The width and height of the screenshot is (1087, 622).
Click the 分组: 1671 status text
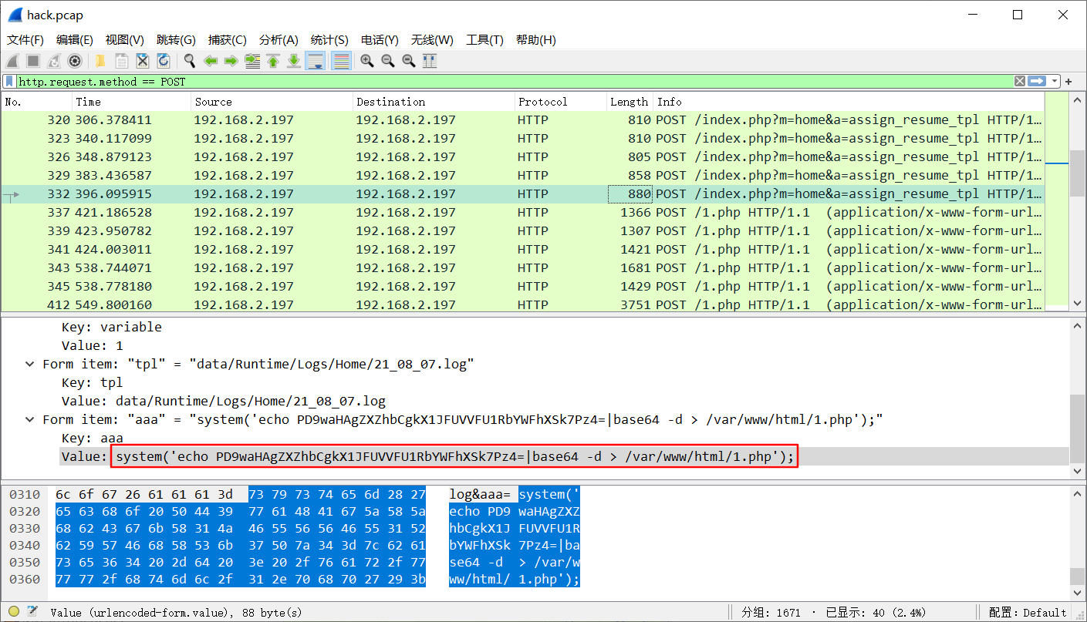coord(771,613)
